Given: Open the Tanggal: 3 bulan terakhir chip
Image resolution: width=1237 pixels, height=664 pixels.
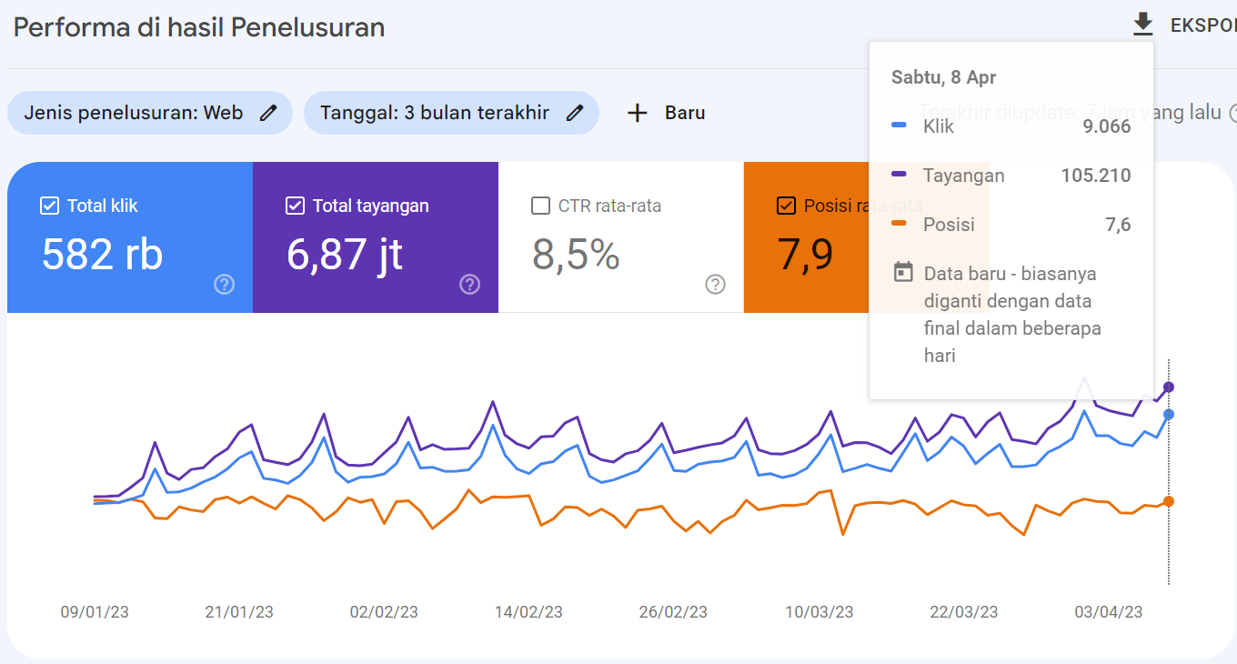Looking at the screenshot, I should point(451,113).
